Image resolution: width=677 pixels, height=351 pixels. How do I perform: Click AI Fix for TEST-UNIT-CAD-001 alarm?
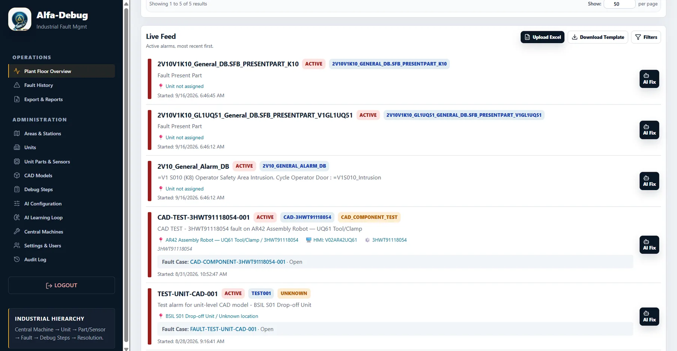[x=649, y=316]
